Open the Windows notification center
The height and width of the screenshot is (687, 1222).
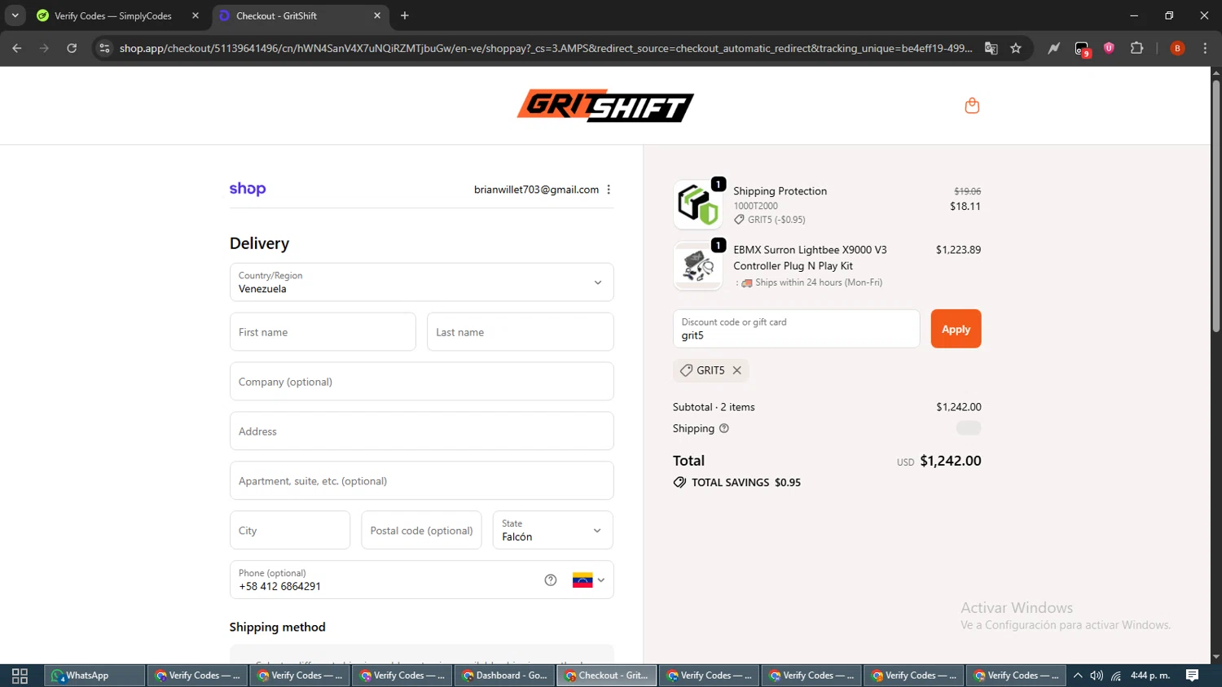click(1192, 676)
